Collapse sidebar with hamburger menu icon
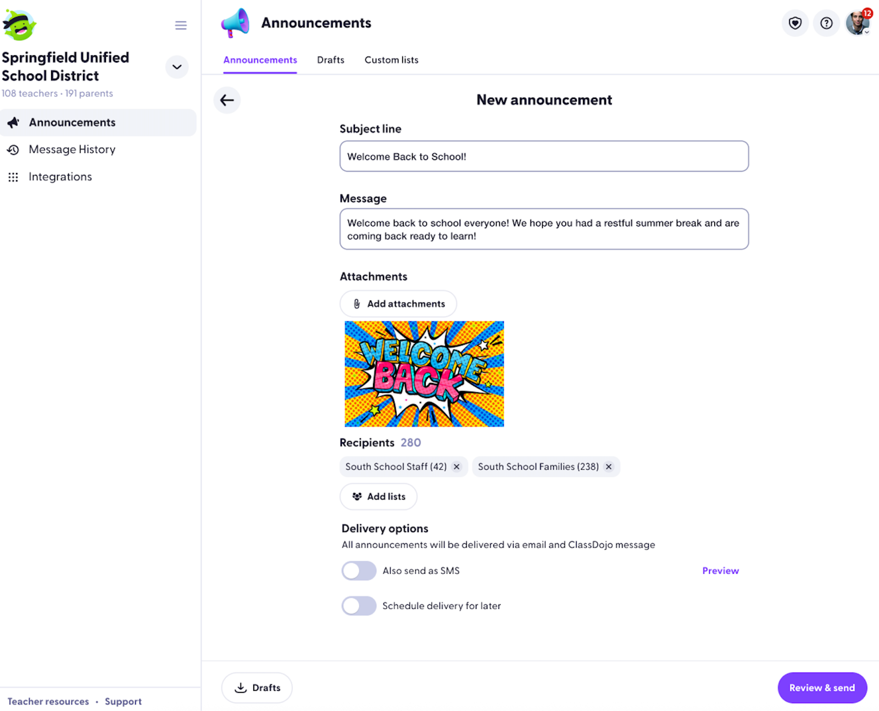Screen dimensions: 879x711 [181, 25]
